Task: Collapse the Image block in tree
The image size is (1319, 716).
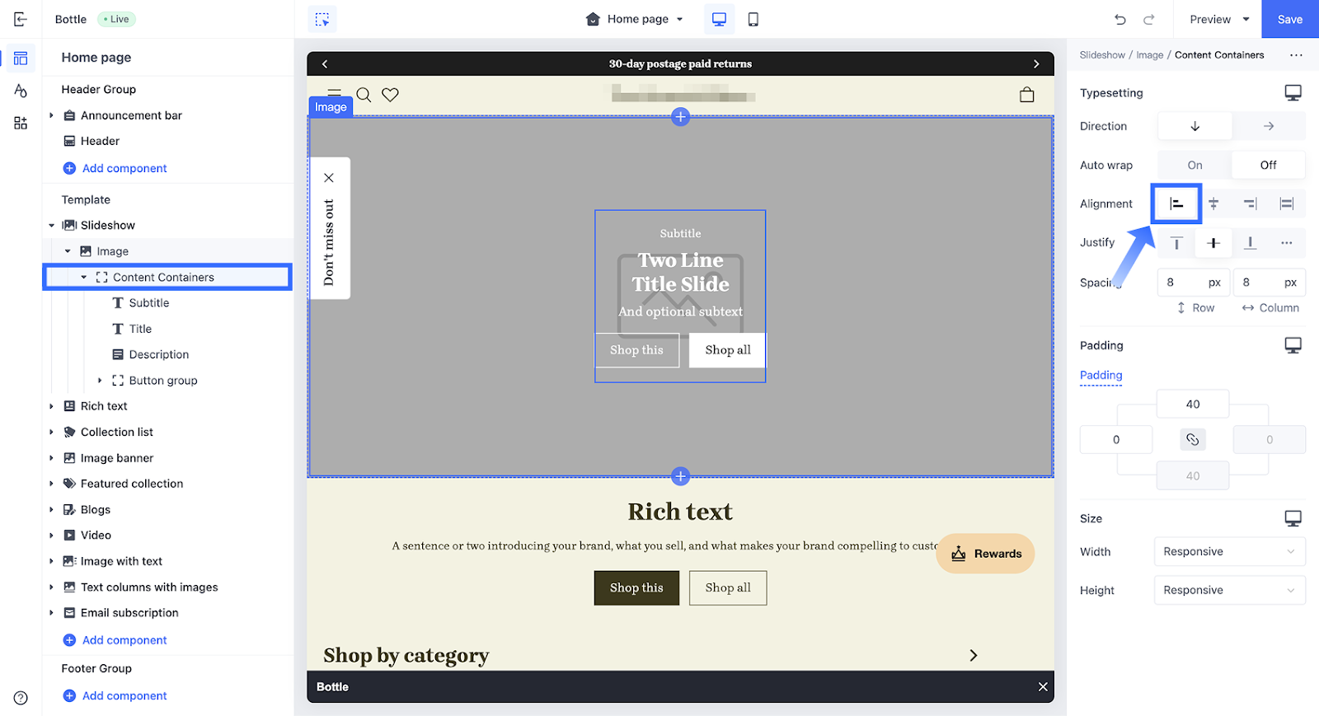Action: (68, 251)
